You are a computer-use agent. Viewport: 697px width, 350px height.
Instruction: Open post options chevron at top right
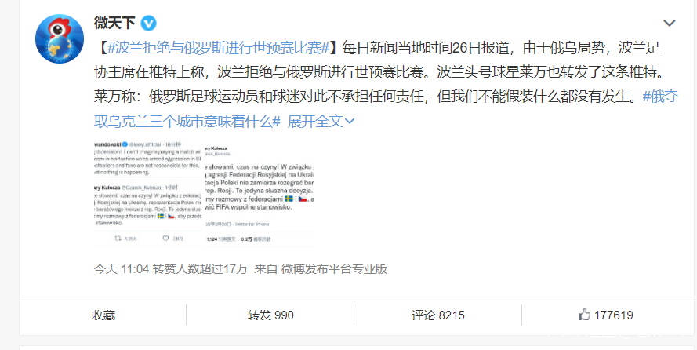click(669, 23)
